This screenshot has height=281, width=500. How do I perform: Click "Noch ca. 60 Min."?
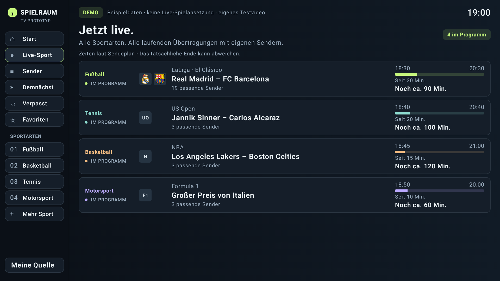pyautogui.click(x=421, y=205)
